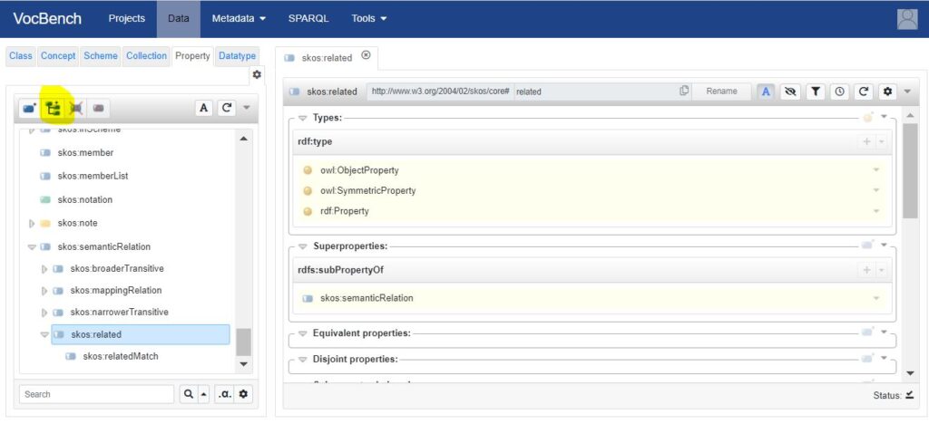Toggle the crossed-eye visibility button
This screenshot has width=929, height=424.
click(791, 92)
